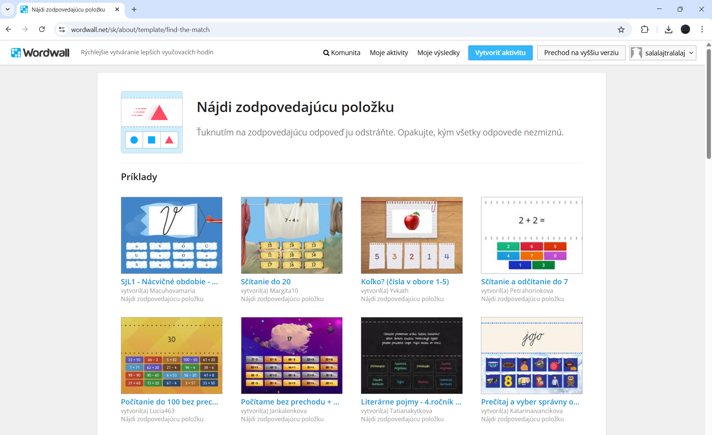Click the Wordwall logo
The height and width of the screenshot is (435, 712).
[40, 53]
